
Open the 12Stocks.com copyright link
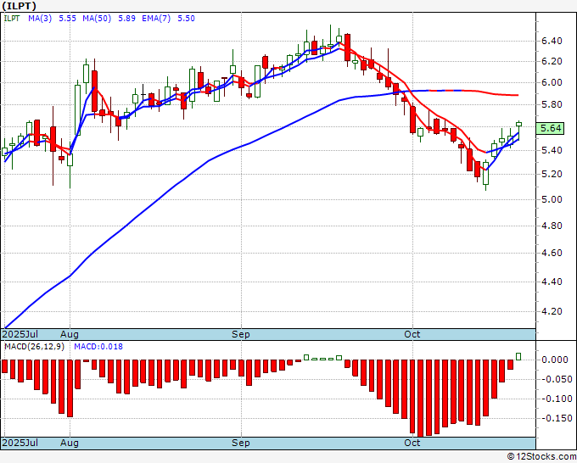click(x=541, y=457)
